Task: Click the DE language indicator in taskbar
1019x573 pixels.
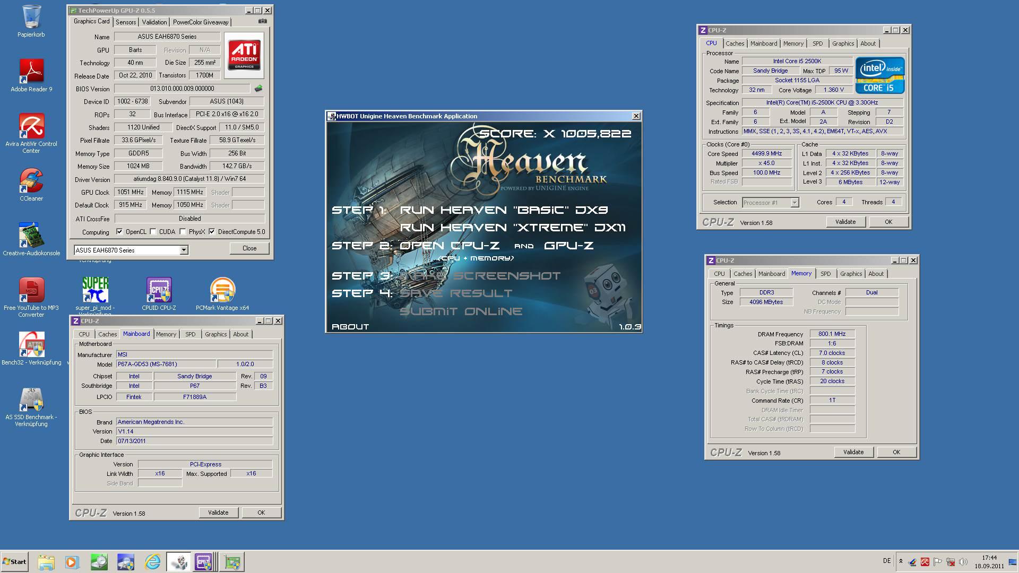Action: 887,561
